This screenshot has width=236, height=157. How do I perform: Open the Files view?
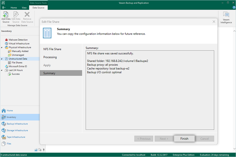(x=9, y=144)
